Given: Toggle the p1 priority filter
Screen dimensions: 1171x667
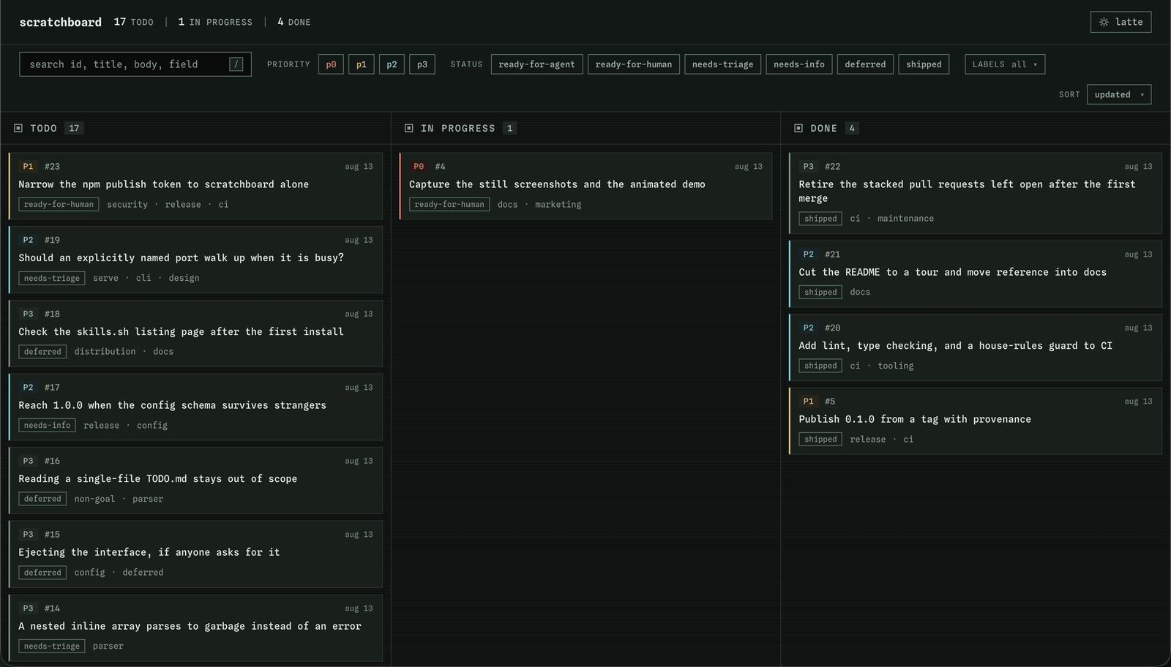Looking at the screenshot, I should (x=362, y=64).
